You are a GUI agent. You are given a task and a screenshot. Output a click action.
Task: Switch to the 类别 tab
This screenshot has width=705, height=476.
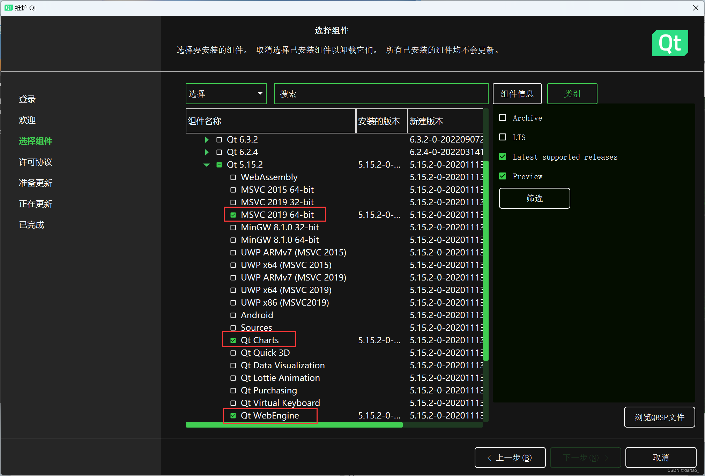pyautogui.click(x=572, y=94)
